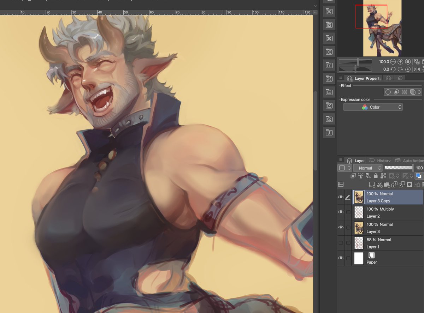424x313 pixels.
Task: Switch to the last tab after Layer Property
Action: tap(400, 78)
